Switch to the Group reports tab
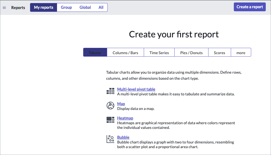The image size is (271, 155). coord(66,7)
